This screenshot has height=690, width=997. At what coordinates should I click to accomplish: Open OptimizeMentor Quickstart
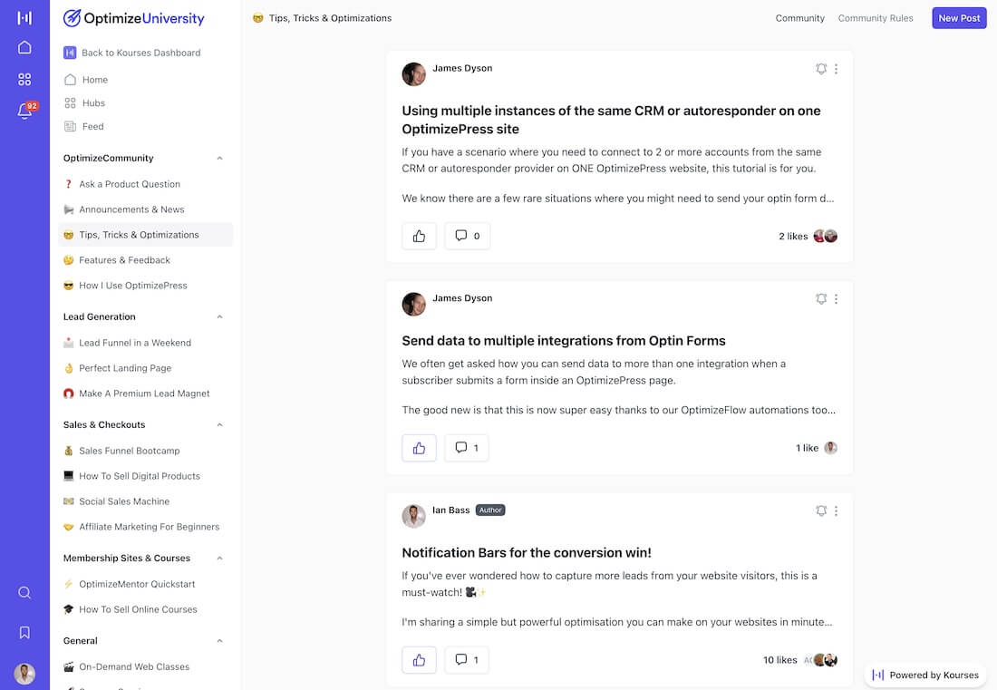tap(145, 585)
